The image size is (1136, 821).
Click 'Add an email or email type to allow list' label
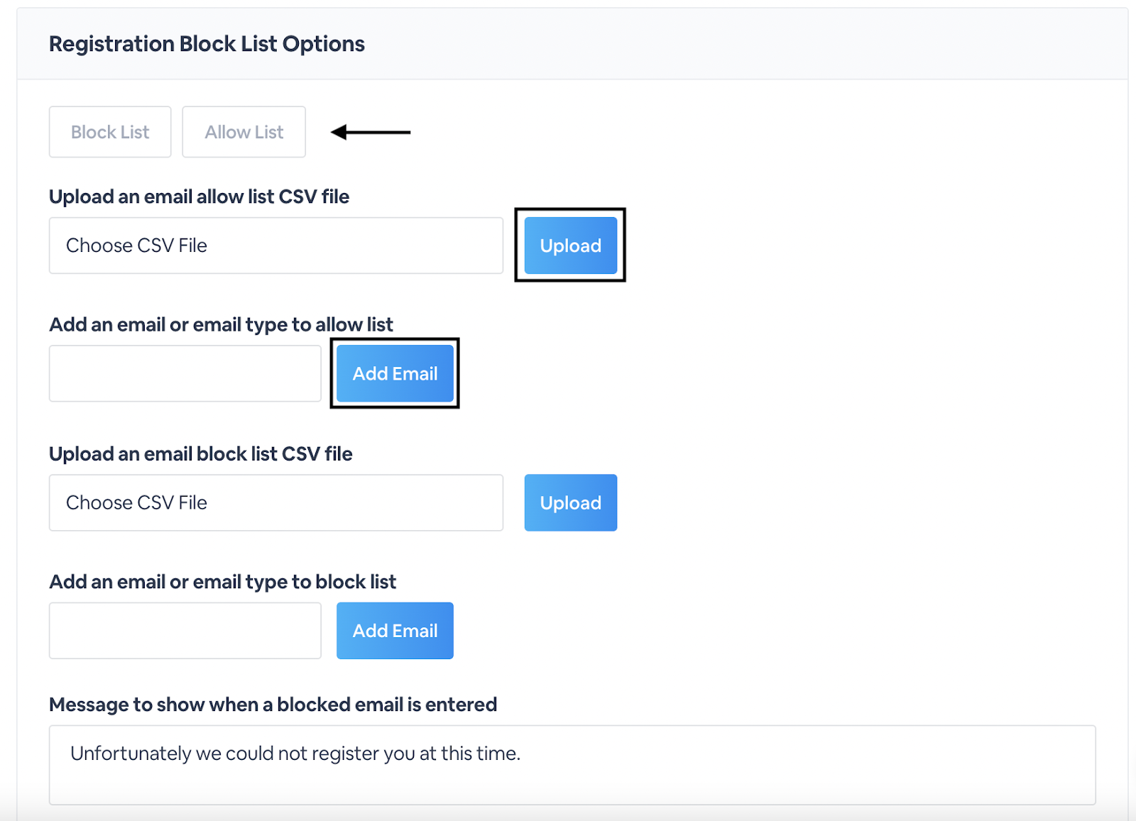(x=221, y=324)
